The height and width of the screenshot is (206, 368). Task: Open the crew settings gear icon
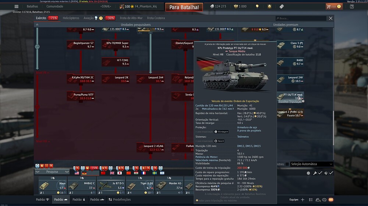click(308, 173)
